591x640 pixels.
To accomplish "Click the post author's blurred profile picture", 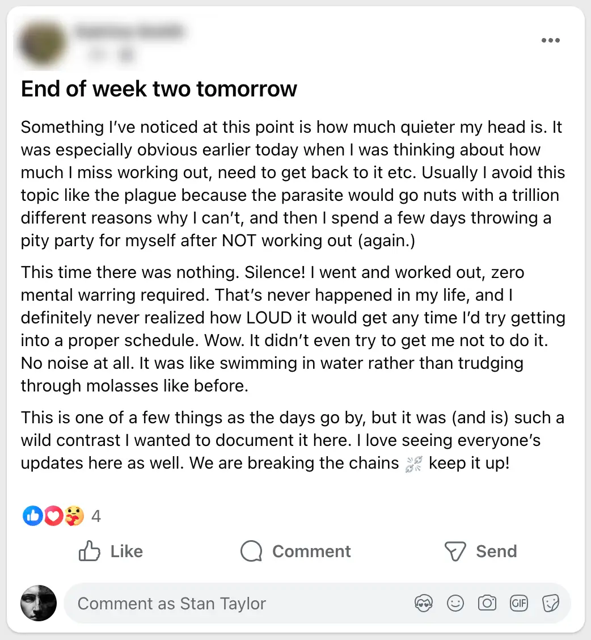I will [x=41, y=43].
